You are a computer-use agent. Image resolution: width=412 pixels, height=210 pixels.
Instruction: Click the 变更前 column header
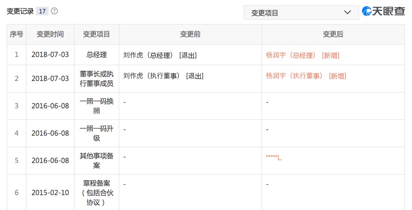(190, 35)
